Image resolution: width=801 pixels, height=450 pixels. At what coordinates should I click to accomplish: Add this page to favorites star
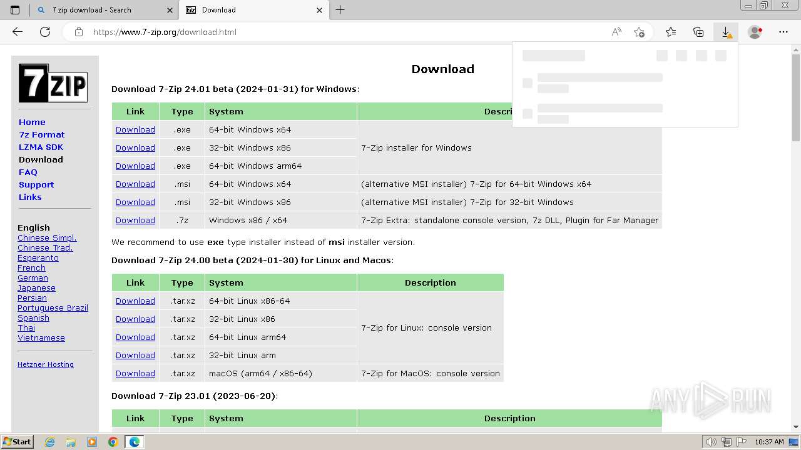click(639, 32)
